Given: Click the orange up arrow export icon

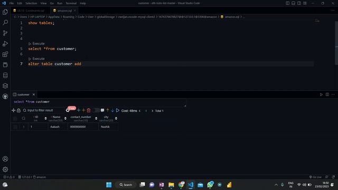Looking at the screenshot, I should tap(108, 110).
